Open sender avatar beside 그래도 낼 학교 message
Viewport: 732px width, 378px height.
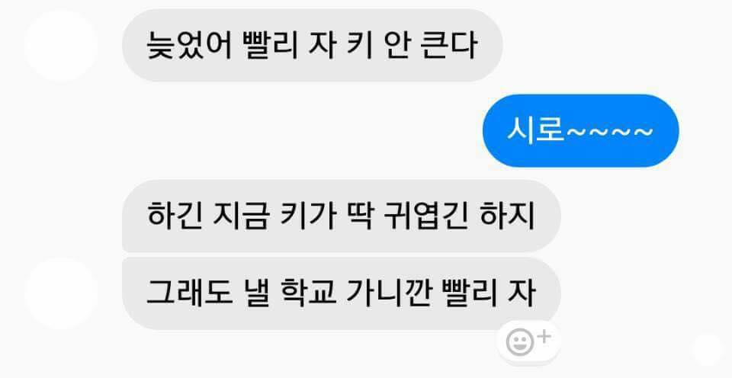coord(61,294)
